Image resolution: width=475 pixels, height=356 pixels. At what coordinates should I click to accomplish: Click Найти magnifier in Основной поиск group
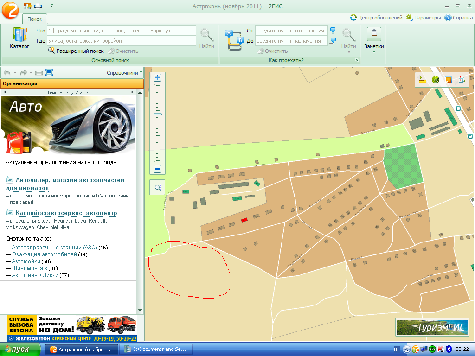[206, 38]
